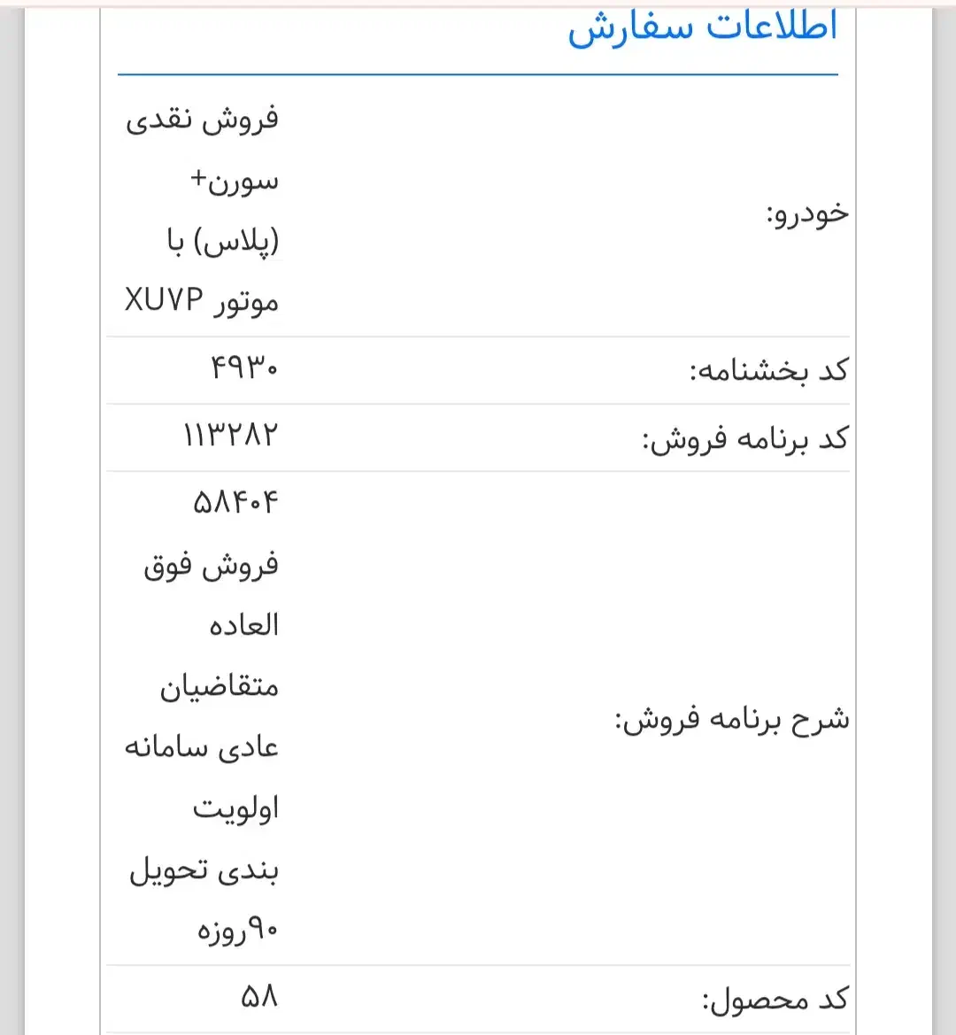
Task: Click the 'العاده' description line
Action: (x=243, y=626)
